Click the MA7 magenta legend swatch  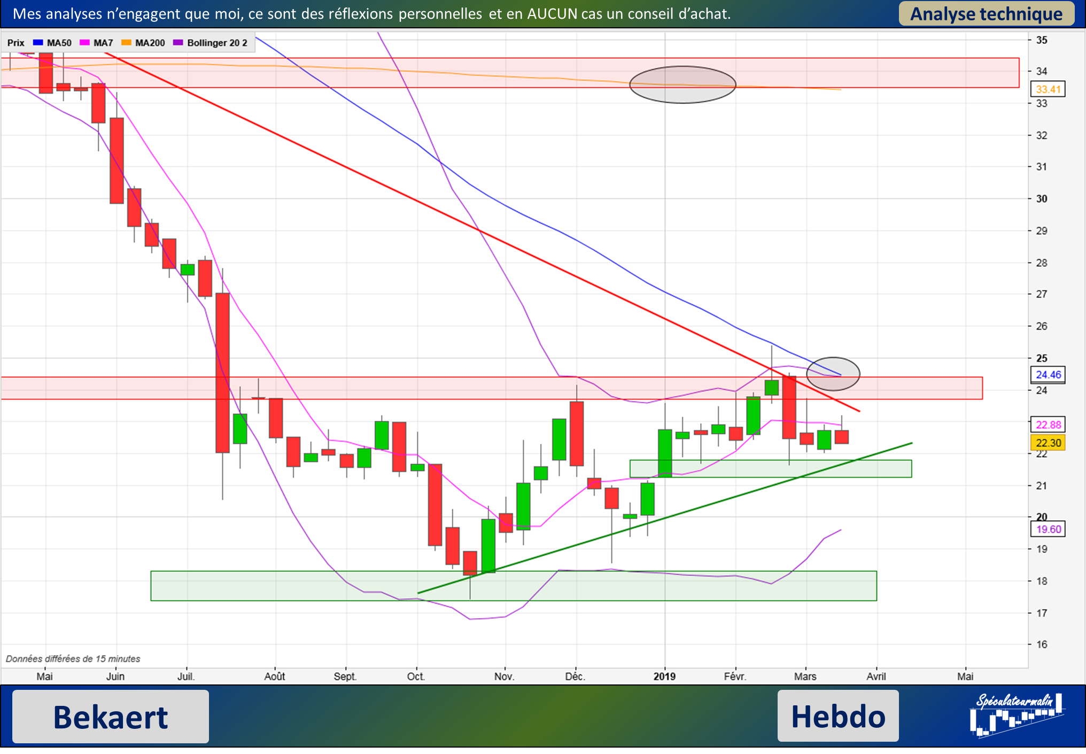tap(84, 43)
